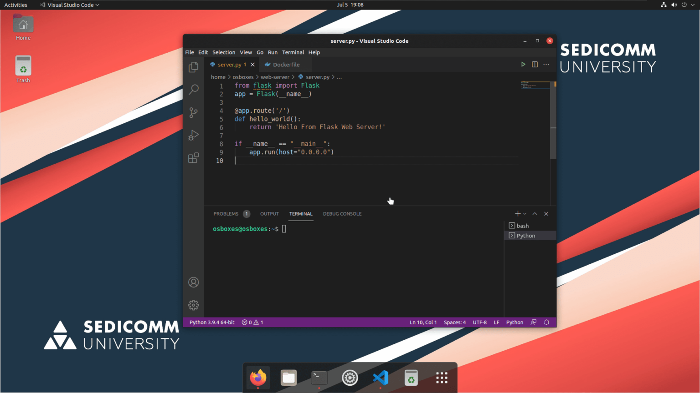Open the Selection menu
Viewport: 700px width, 393px height.
[x=224, y=52]
